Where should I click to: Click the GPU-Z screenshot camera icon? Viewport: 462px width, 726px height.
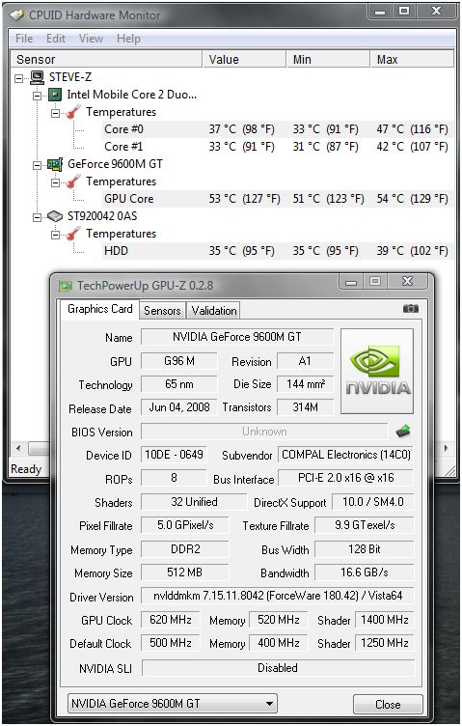tap(410, 308)
